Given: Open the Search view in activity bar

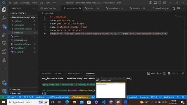Looking at the screenshot, I should [4, 18].
